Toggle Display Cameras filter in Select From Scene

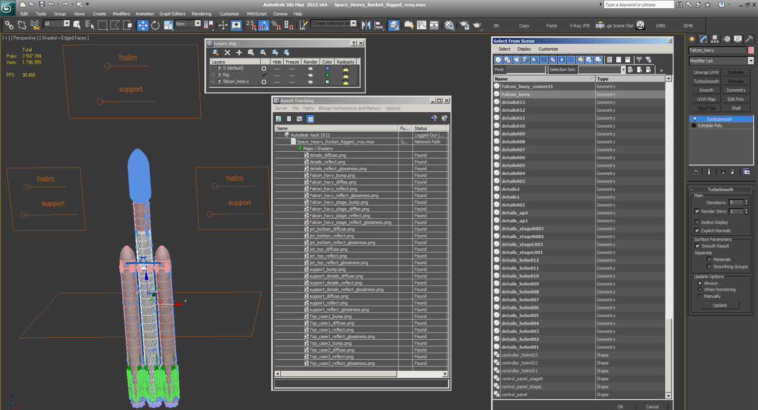pyautogui.click(x=525, y=60)
